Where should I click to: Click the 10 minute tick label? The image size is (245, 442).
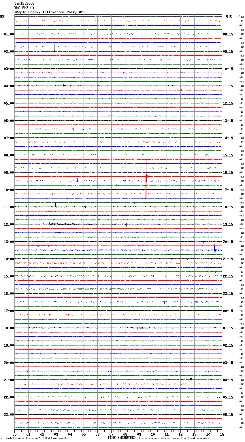tap(153, 434)
